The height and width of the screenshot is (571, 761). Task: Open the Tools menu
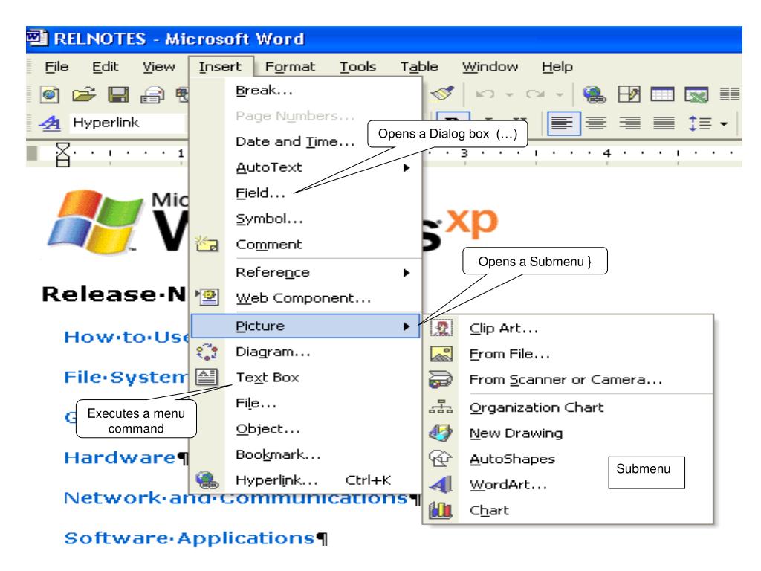tap(357, 66)
